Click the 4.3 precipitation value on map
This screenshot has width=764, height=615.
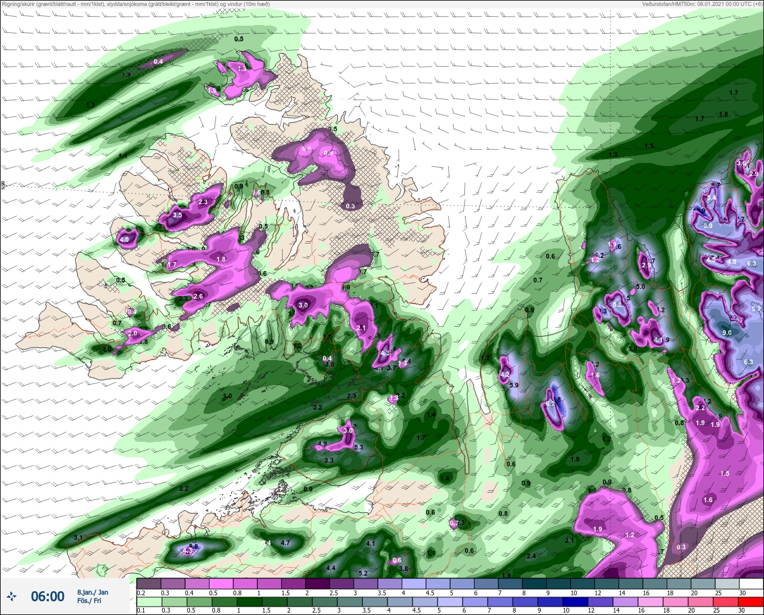pos(384,353)
